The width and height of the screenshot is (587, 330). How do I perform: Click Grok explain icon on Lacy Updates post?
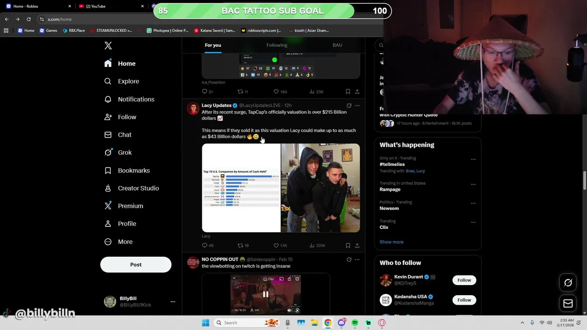tap(349, 105)
